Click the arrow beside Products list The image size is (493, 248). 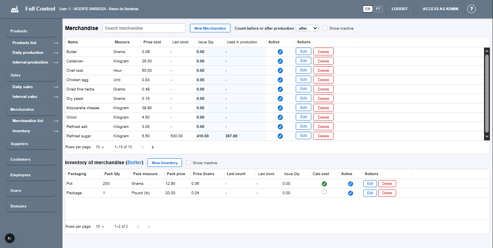click(x=56, y=43)
